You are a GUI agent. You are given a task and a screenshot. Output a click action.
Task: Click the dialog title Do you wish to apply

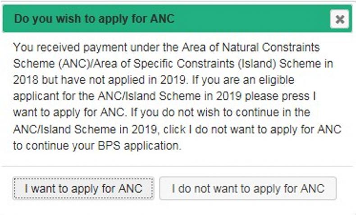pyautogui.click(x=94, y=19)
